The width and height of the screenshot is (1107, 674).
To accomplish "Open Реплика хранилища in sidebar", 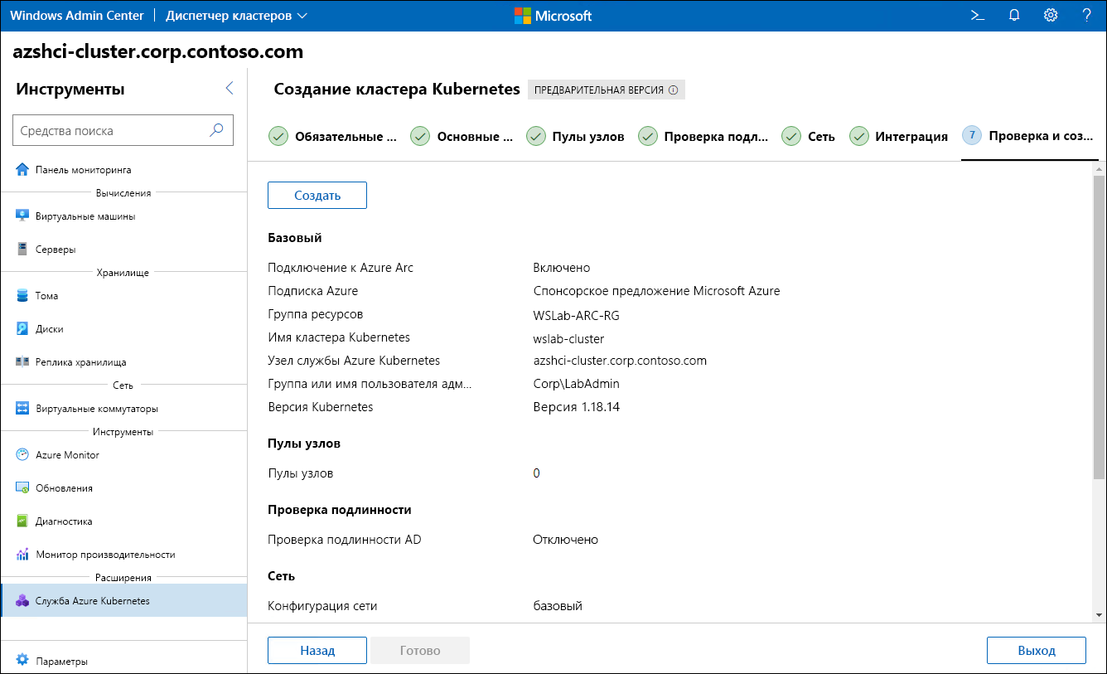I will click(x=123, y=362).
